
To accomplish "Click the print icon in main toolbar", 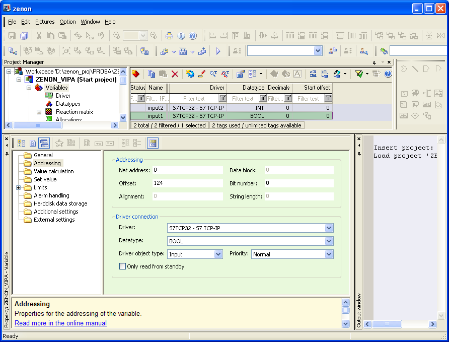I will coord(170,36).
